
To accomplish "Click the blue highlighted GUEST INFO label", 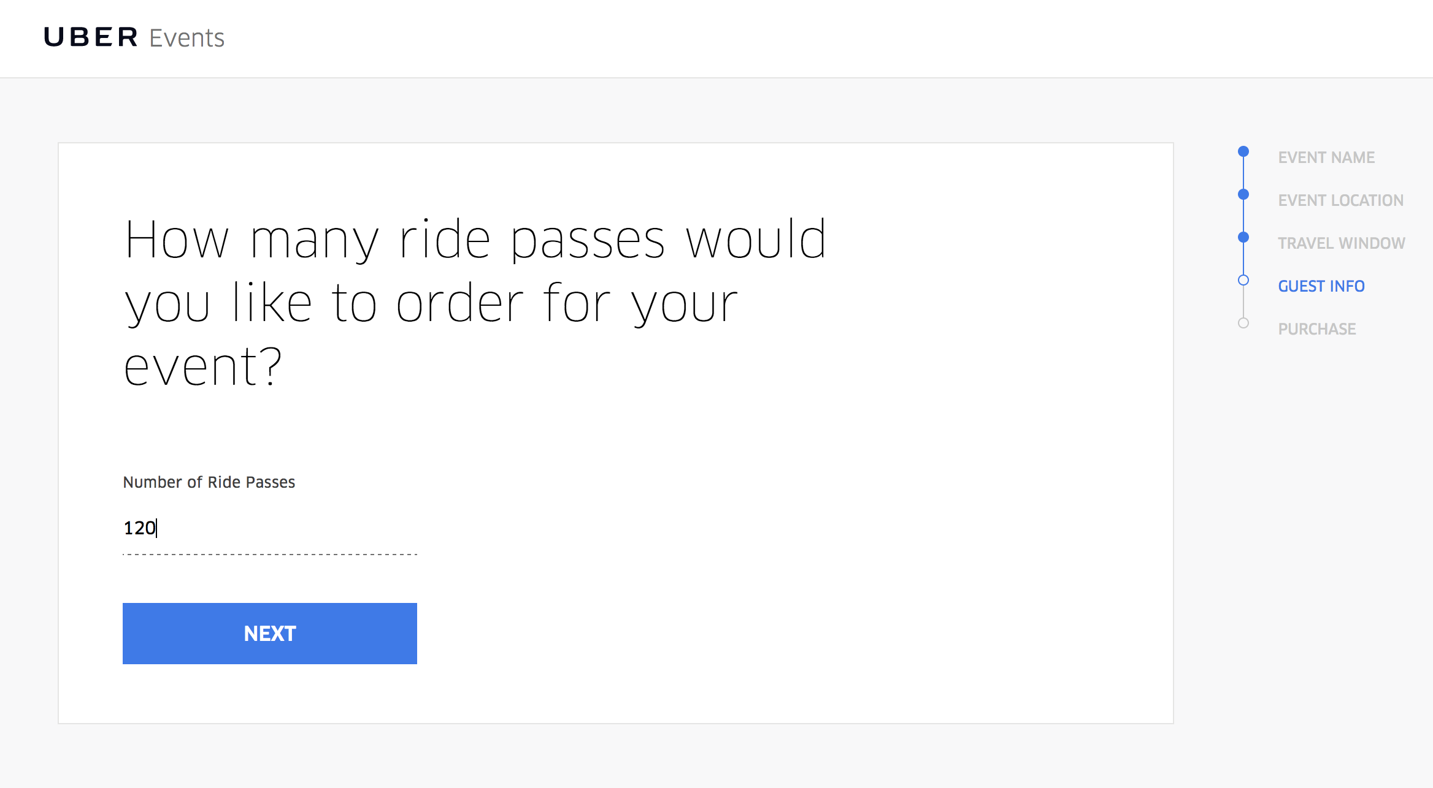I will [1321, 286].
